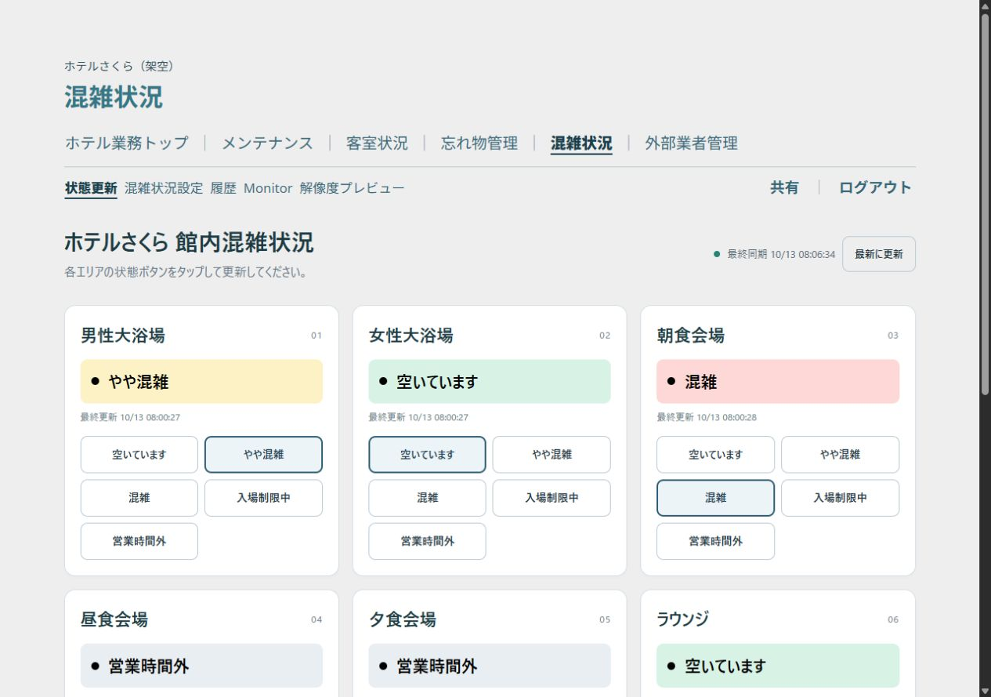This screenshot has height=697, width=991.
Task: Click the ホテルさくら 館内混雑状況 heading
Action: tap(189, 243)
